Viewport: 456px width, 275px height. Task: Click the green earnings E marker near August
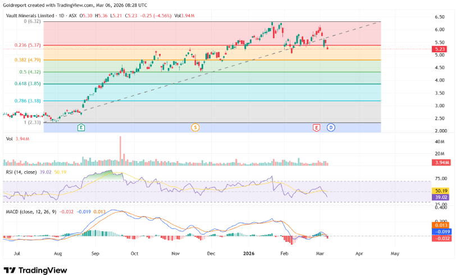click(x=81, y=128)
